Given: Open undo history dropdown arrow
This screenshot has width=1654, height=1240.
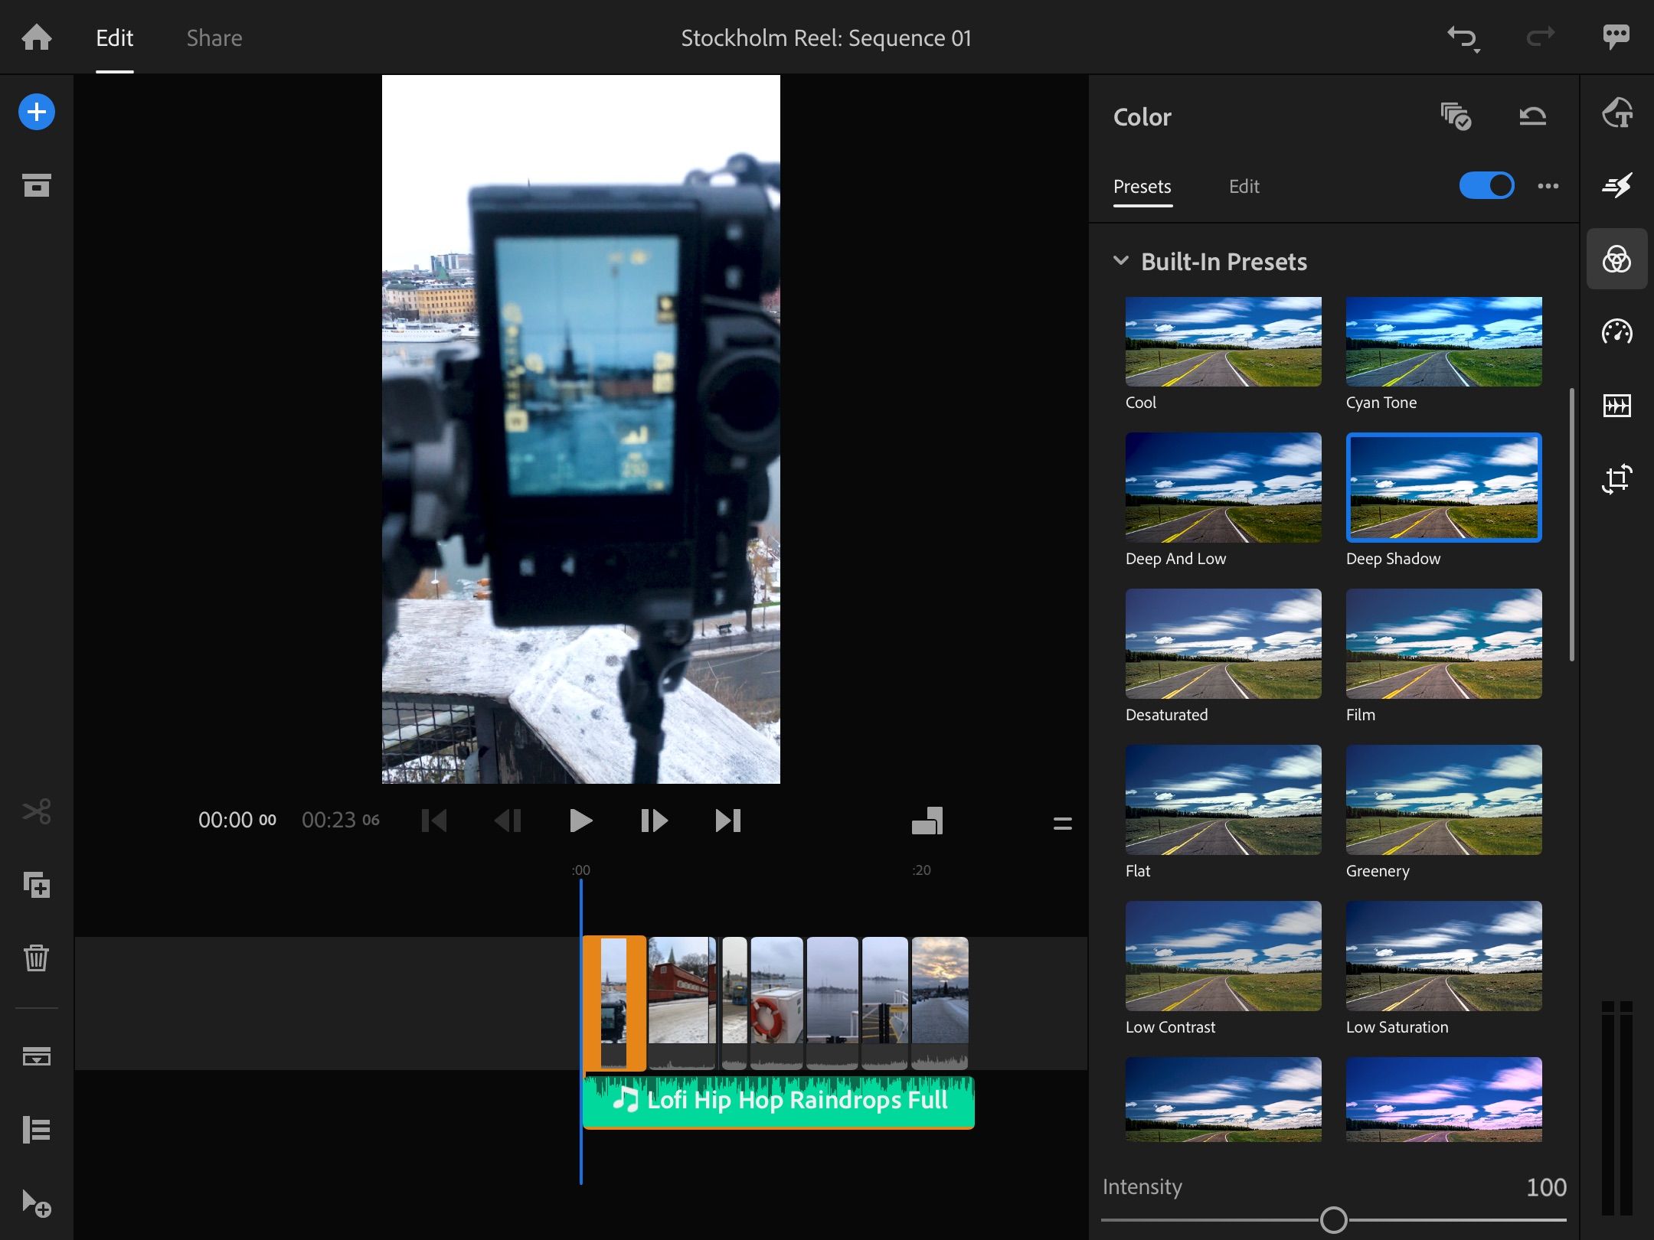Looking at the screenshot, I should click(1476, 51).
